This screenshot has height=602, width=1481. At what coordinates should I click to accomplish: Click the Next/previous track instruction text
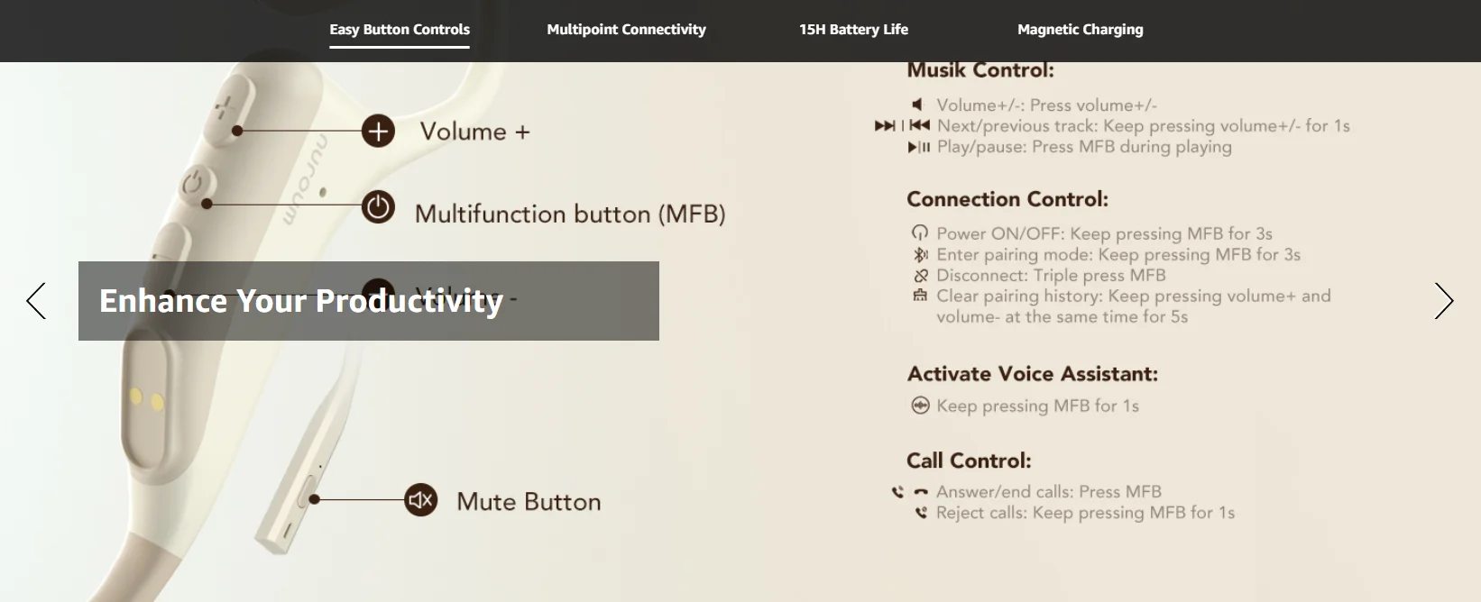pyautogui.click(x=1144, y=126)
